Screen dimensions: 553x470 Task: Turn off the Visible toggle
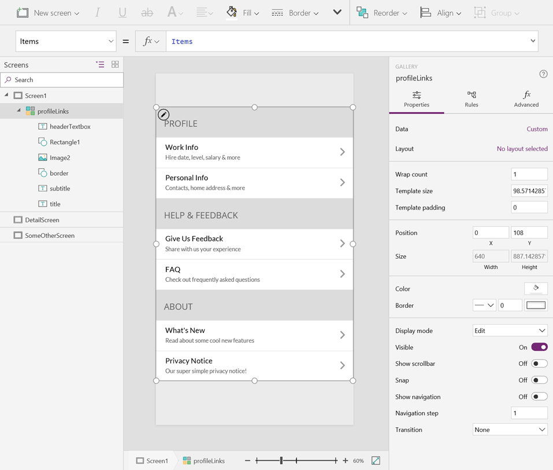(539, 347)
